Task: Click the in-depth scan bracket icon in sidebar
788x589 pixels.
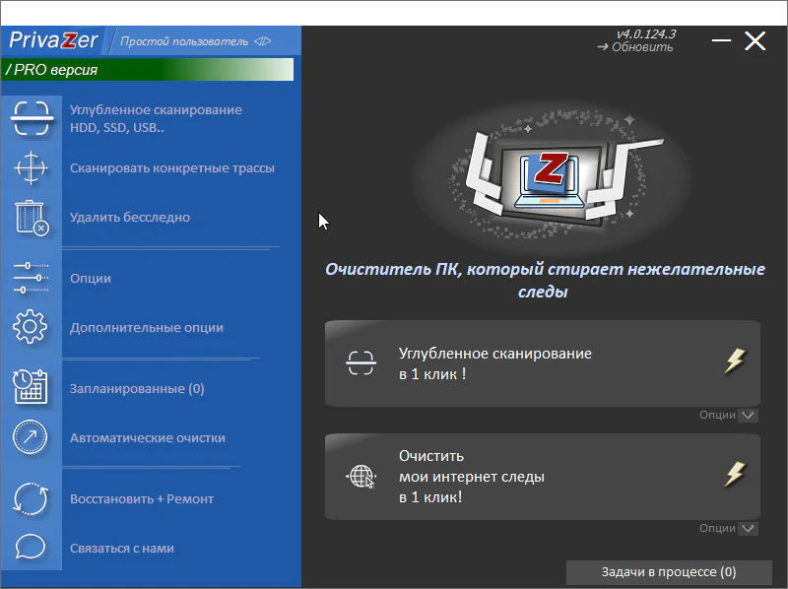Action: click(x=32, y=118)
